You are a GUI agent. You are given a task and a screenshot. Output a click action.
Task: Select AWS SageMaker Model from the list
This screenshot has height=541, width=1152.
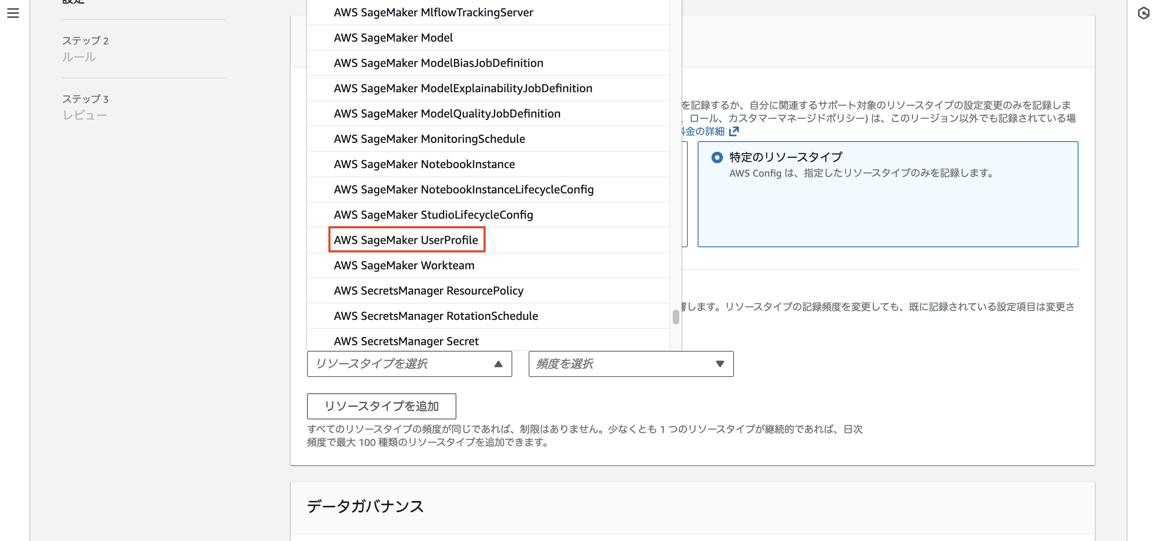tap(394, 38)
